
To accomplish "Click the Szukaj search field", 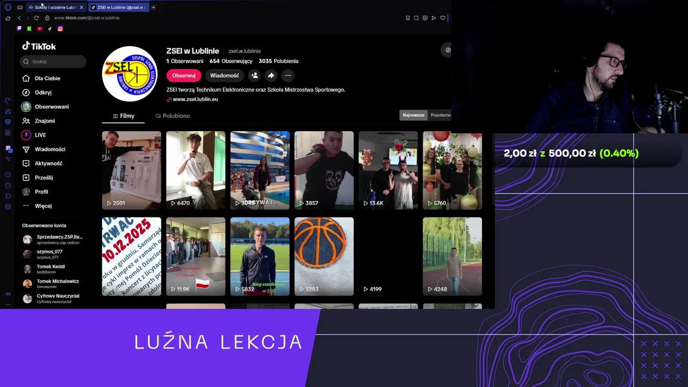I will 53,61.
